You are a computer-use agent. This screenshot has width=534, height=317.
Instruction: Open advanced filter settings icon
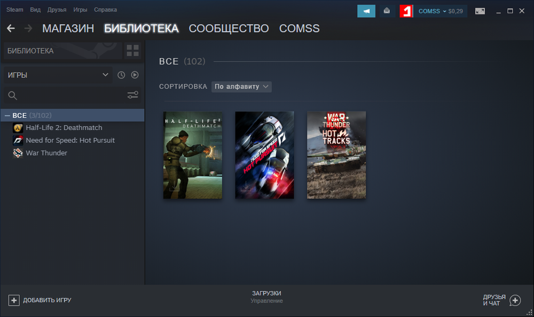[x=132, y=95]
